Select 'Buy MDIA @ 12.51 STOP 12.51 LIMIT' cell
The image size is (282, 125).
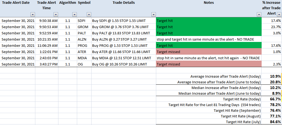tap(124, 58)
